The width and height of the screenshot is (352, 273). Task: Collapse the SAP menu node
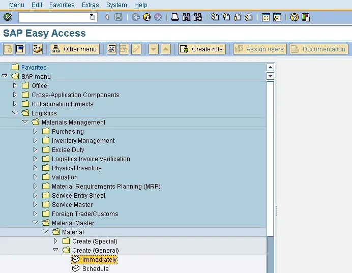[5, 76]
